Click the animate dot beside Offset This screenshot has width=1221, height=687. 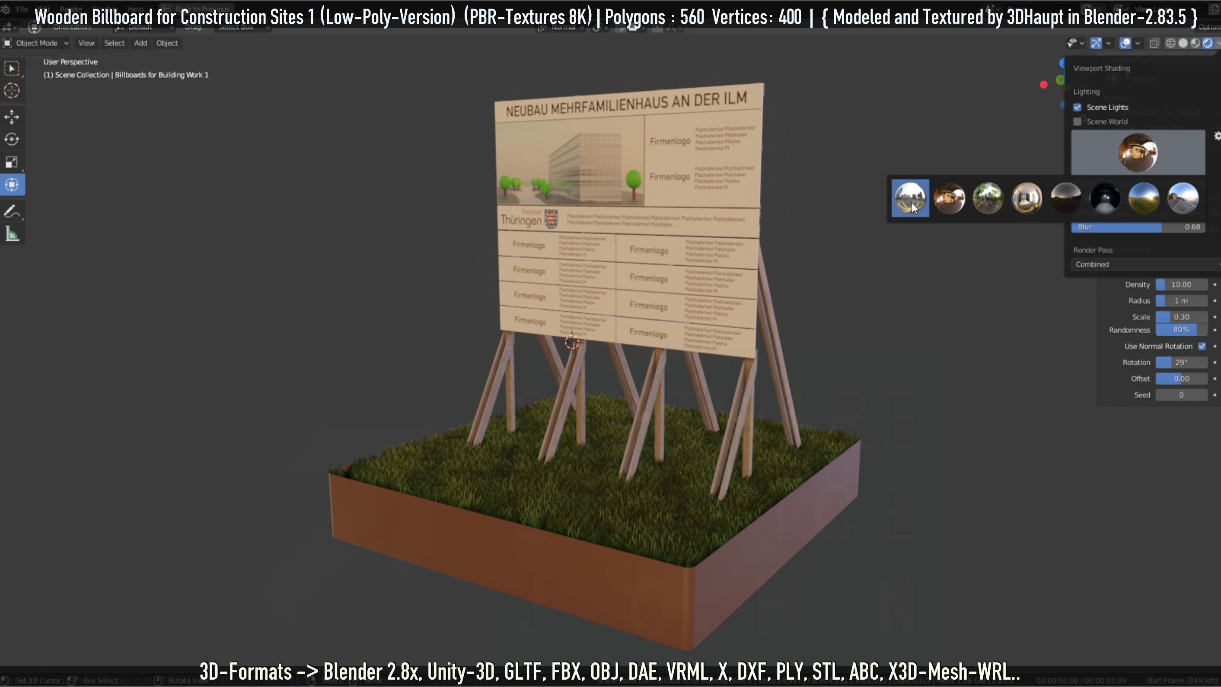pos(1215,378)
